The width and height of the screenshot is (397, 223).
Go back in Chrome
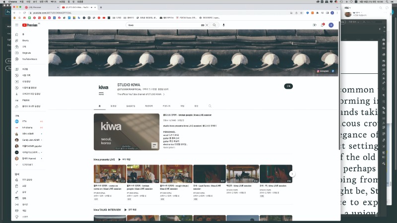point(14,13)
